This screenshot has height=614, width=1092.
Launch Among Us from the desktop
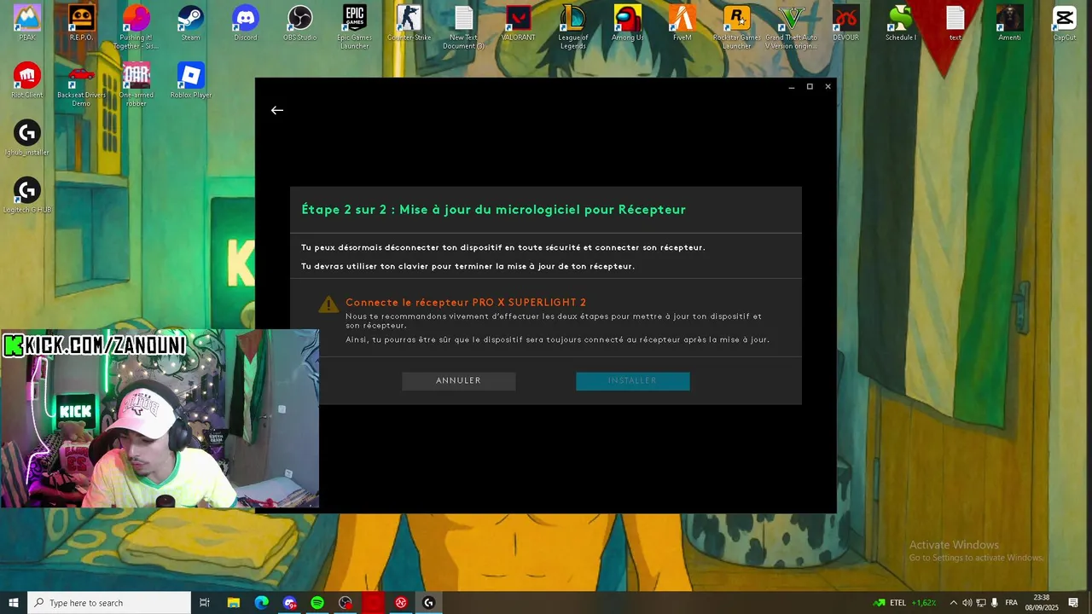(x=628, y=23)
